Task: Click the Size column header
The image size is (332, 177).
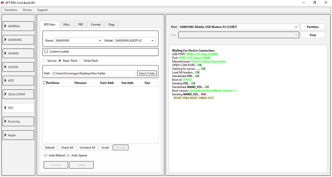Action: pos(147,83)
